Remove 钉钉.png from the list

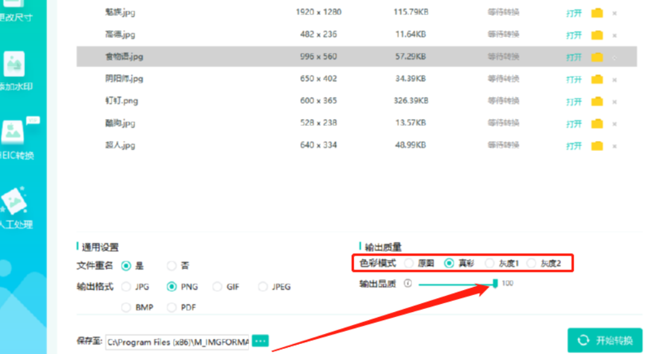(x=614, y=102)
